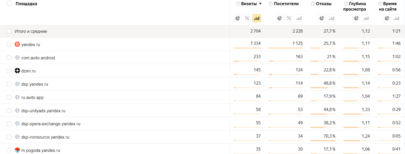The image size is (405, 154).
Task: Click the Площадка column header
Action: [x=26, y=4]
